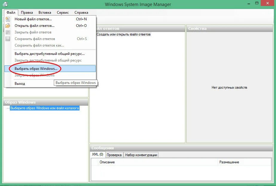This screenshot has width=276, height=186.
Task: Open the Файл menu
Action: pos(11,13)
